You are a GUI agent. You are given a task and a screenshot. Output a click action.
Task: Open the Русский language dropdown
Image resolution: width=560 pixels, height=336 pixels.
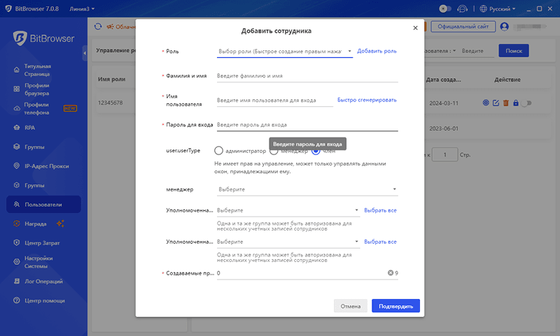498,9
